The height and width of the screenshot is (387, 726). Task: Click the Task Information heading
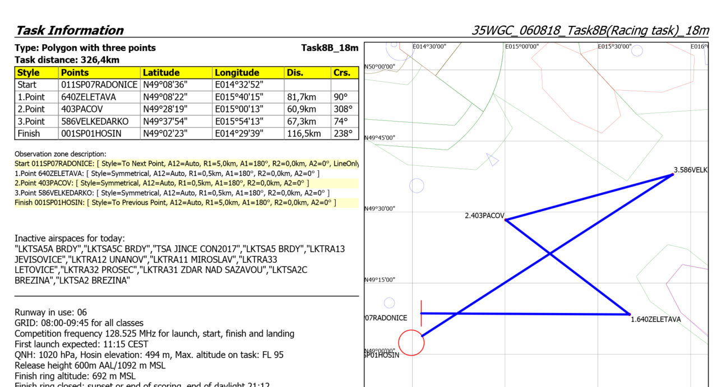tap(69, 30)
